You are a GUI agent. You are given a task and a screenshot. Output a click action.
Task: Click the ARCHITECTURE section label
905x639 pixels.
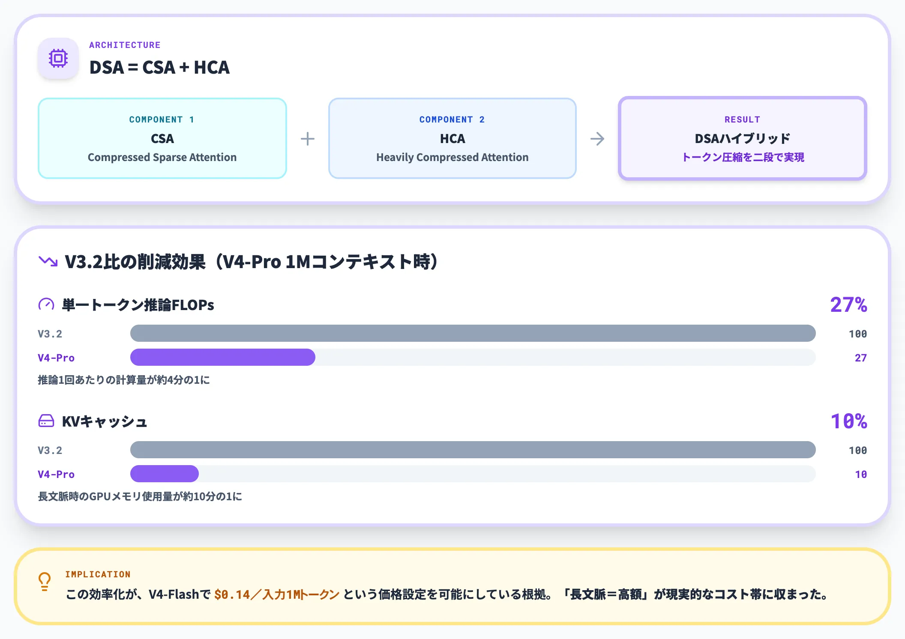point(125,45)
